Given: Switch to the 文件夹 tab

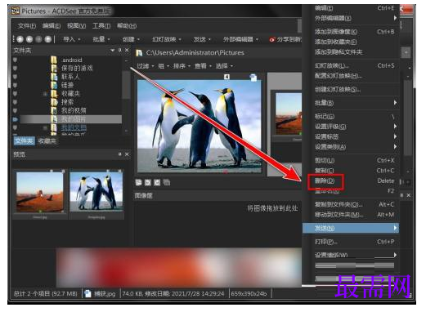Looking at the screenshot, I should click(x=25, y=140).
